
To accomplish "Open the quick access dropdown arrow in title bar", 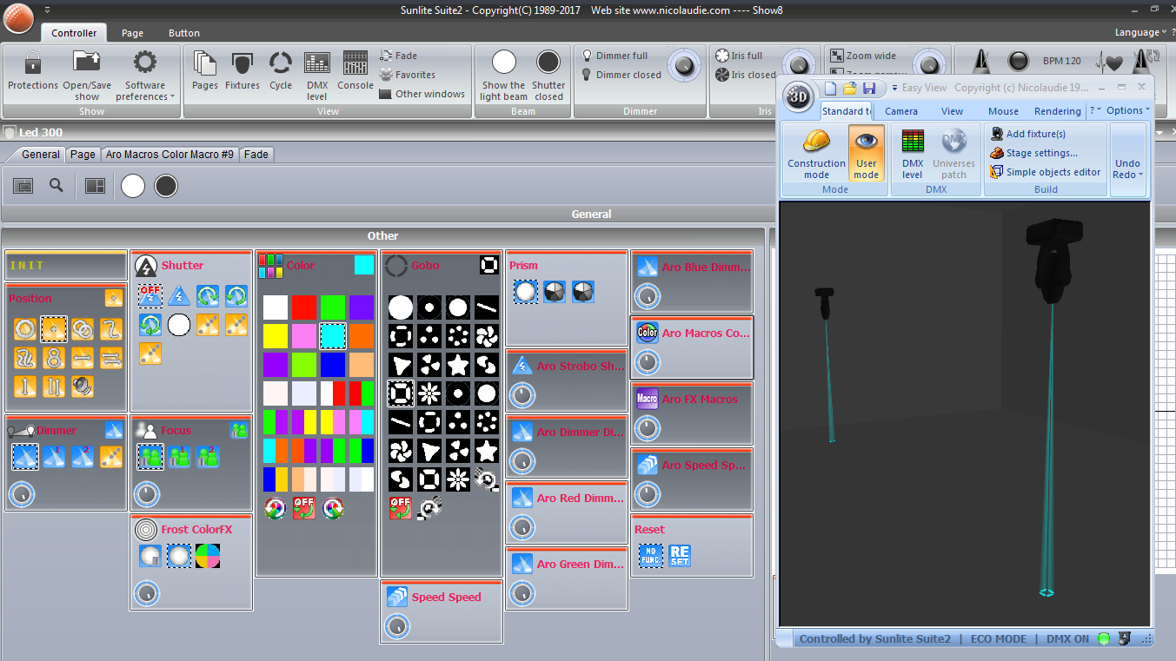I will tap(47, 10).
